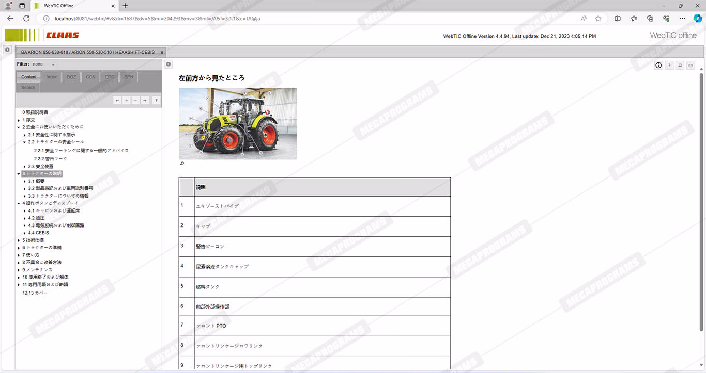Open the Filter dropdown set to none
This screenshot has height=373, width=706.
43,64
